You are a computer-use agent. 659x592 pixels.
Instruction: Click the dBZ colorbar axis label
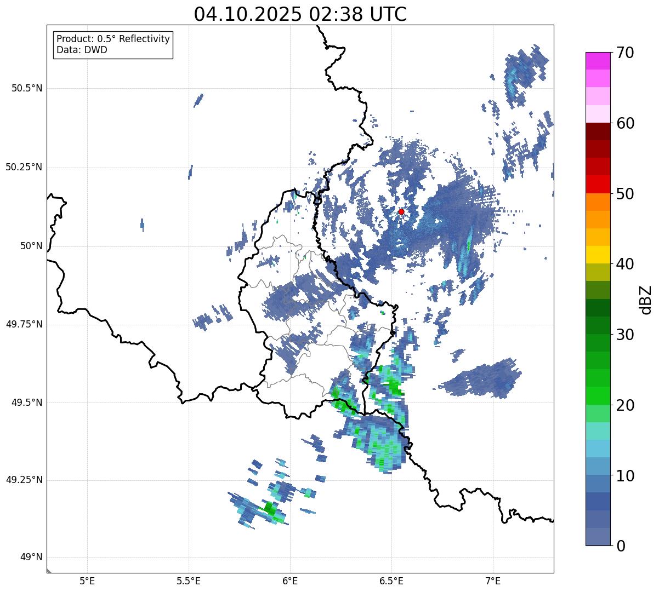point(646,299)
